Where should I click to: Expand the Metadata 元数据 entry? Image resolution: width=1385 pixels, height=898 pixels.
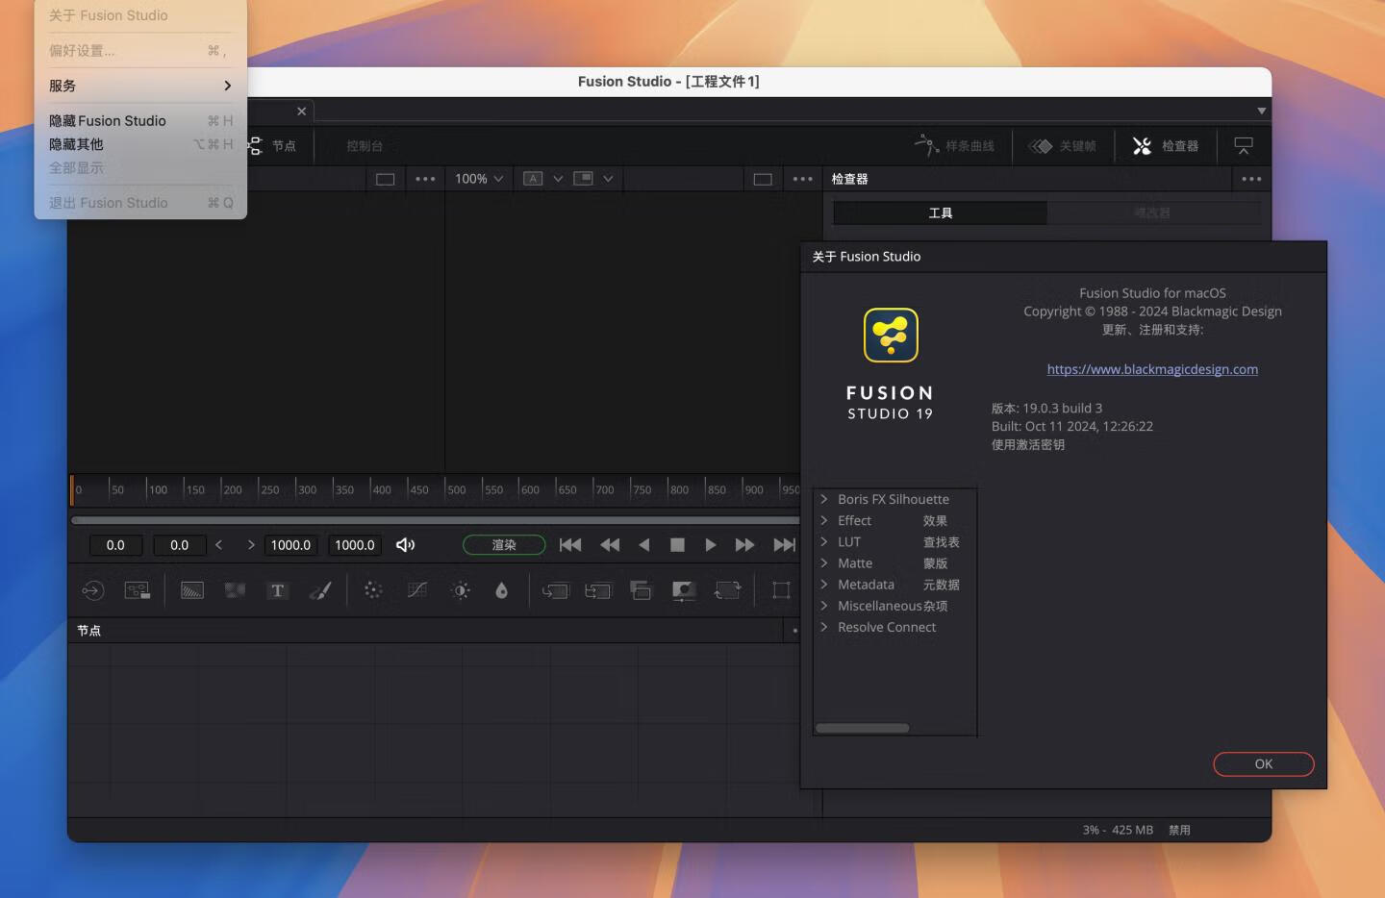[824, 585]
